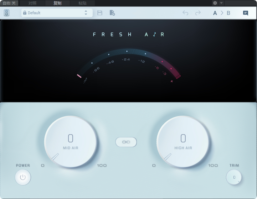Click the 100 mark beside HIGH AIR knob
257x199 pixels.
point(213,166)
